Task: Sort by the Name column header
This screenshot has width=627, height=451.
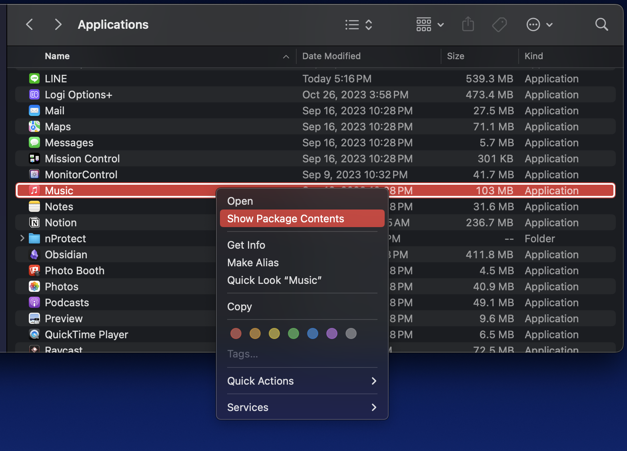Action: click(x=57, y=56)
